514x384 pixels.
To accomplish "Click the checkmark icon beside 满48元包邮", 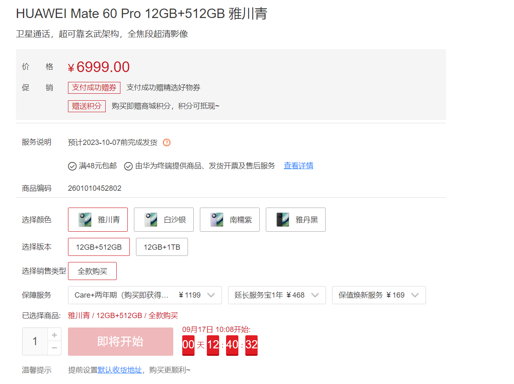I will pos(72,166).
